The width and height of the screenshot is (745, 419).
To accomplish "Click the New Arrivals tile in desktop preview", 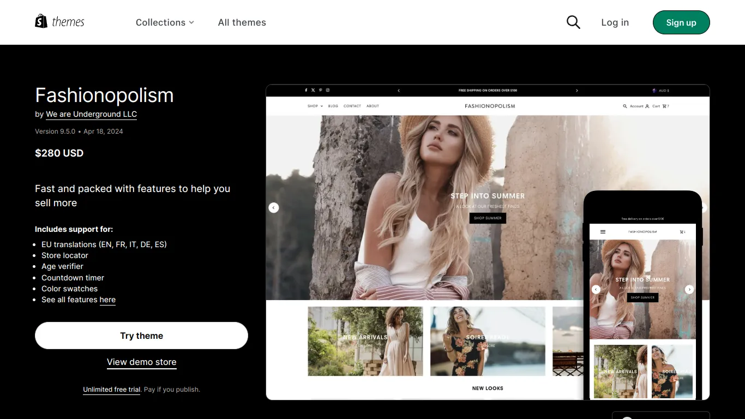I will [365, 341].
